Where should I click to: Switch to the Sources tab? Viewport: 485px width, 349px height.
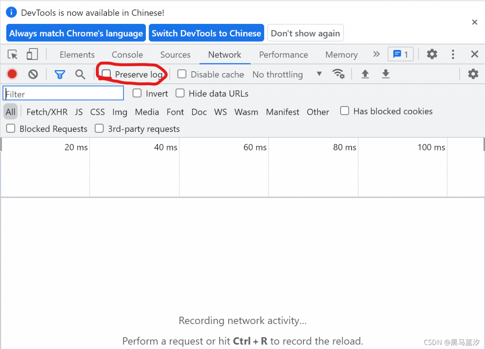[x=175, y=55]
